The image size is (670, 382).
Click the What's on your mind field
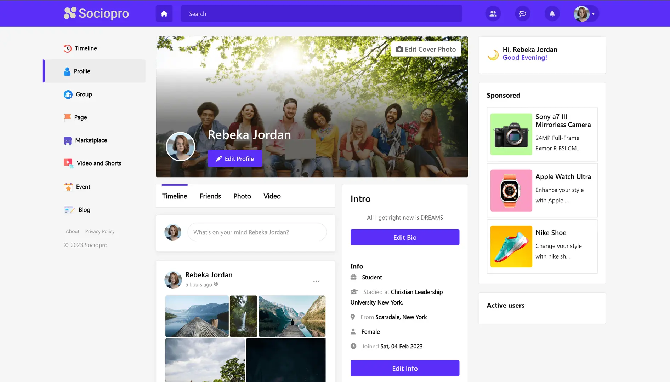point(257,232)
